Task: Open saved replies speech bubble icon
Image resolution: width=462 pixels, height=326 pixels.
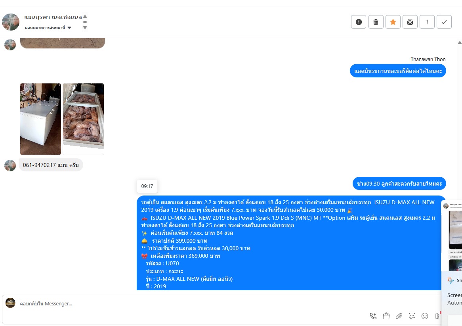Action: 412,316
